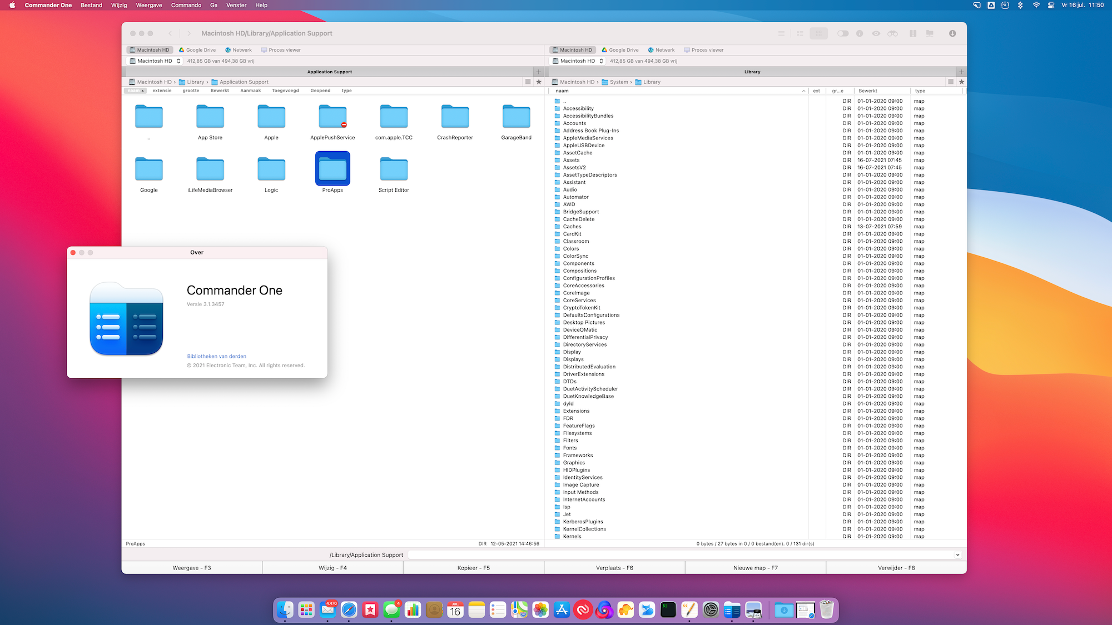Open Control Center in menu bar

(1050, 5)
